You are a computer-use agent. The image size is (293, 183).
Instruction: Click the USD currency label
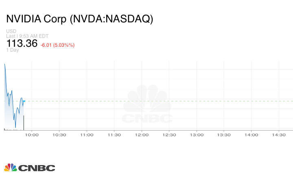coord(11,31)
